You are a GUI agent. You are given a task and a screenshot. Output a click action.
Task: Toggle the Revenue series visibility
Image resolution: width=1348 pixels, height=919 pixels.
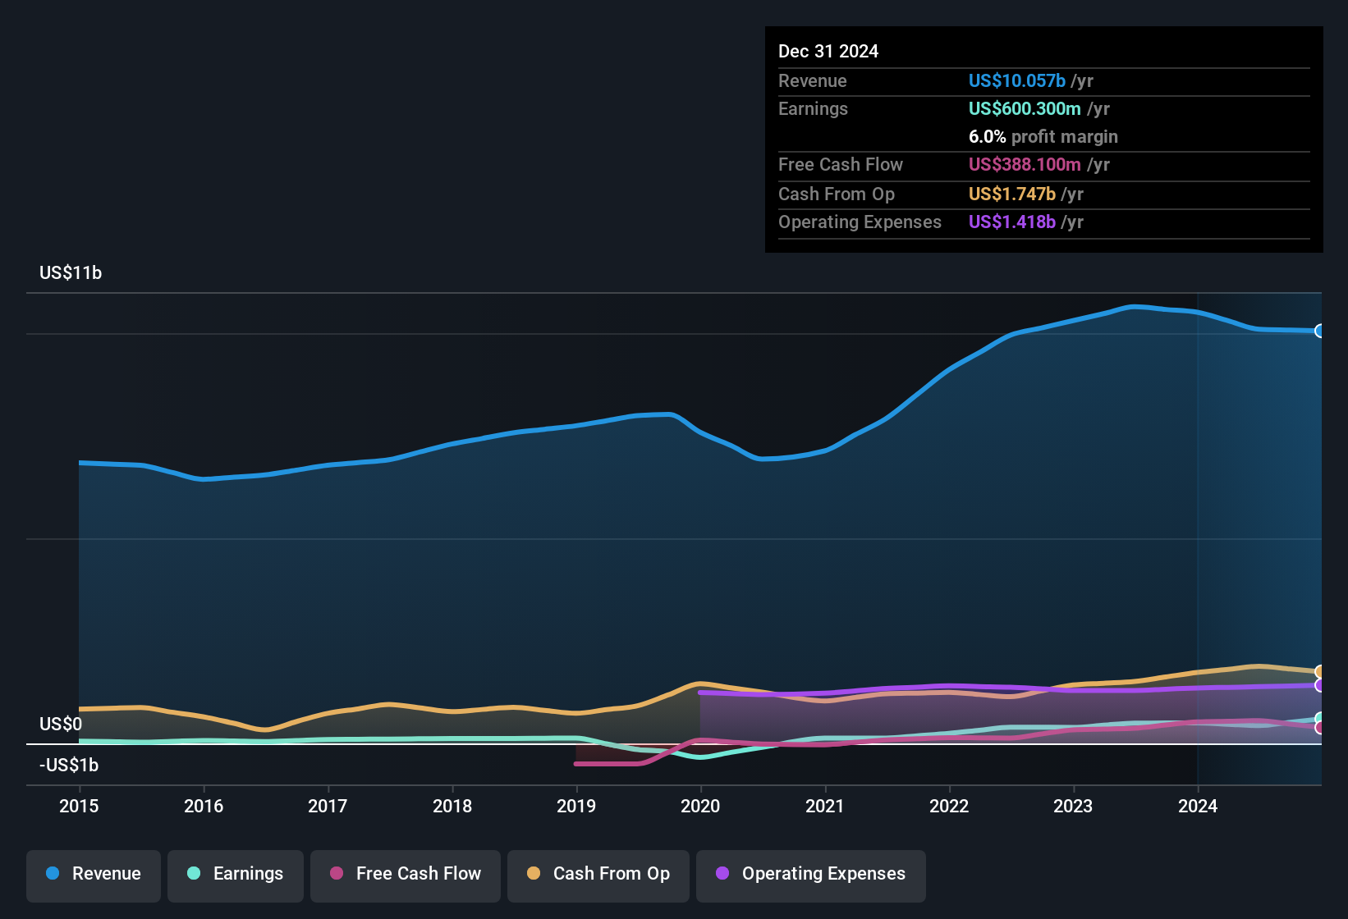[x=93, y=874]
